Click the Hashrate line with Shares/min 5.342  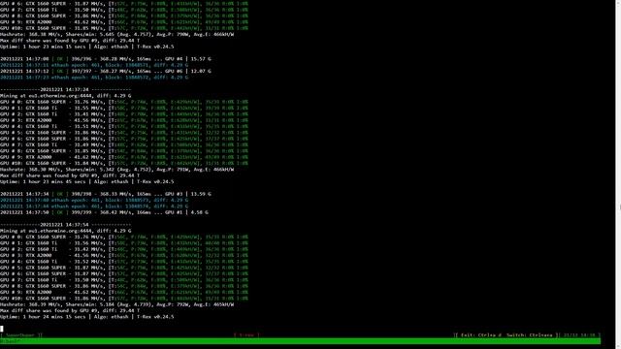[116, 170]
